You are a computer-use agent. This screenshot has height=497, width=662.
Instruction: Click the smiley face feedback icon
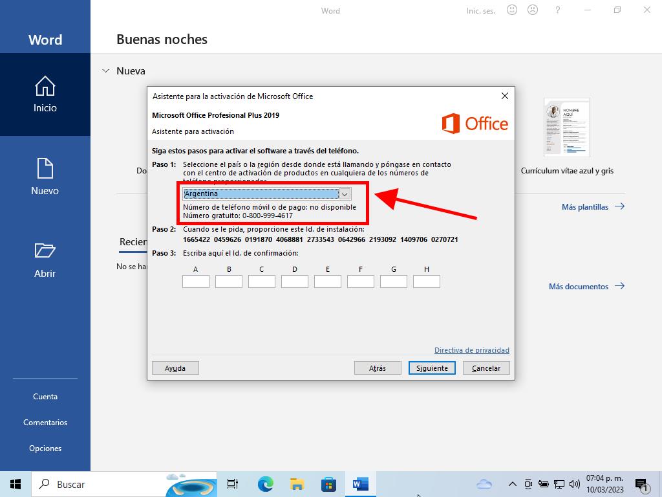pyautogui.click(x=512, y=10)
